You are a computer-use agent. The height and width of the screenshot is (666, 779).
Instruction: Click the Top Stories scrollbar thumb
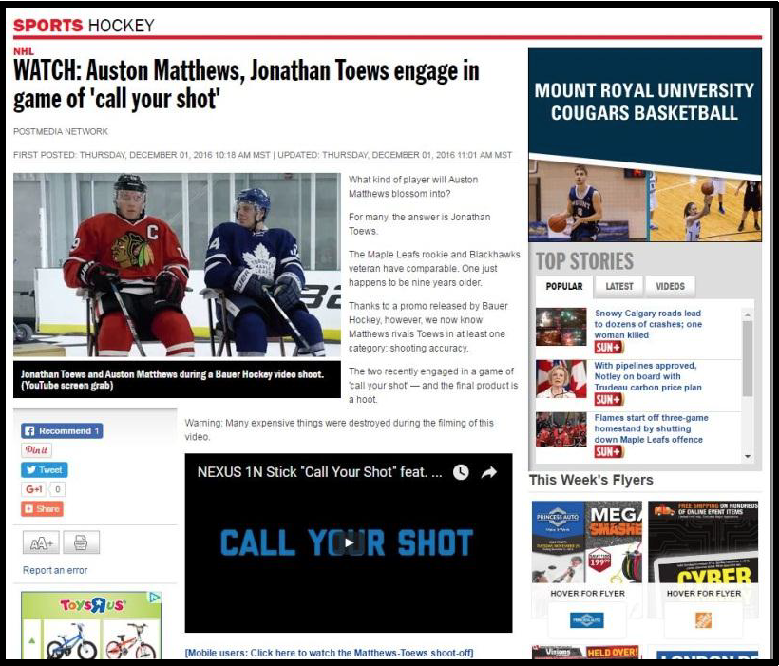[x=748, y=359]
